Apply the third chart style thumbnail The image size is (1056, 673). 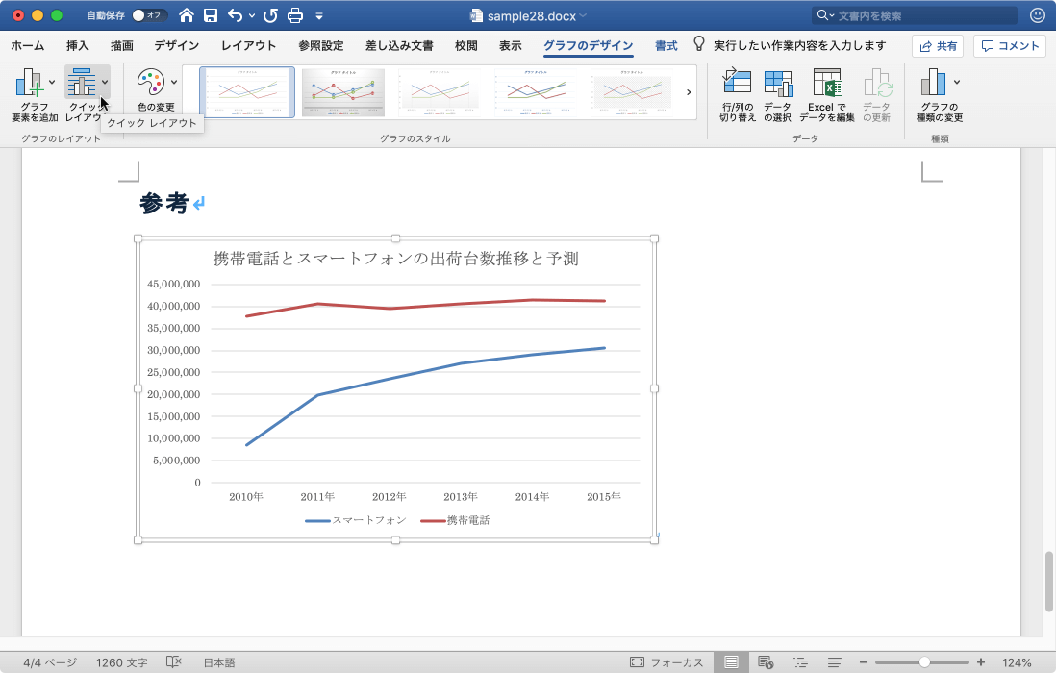(440, 92)
